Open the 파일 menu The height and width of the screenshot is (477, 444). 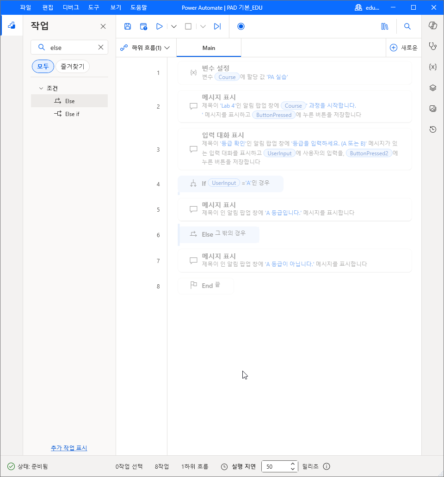coord(25,7)
